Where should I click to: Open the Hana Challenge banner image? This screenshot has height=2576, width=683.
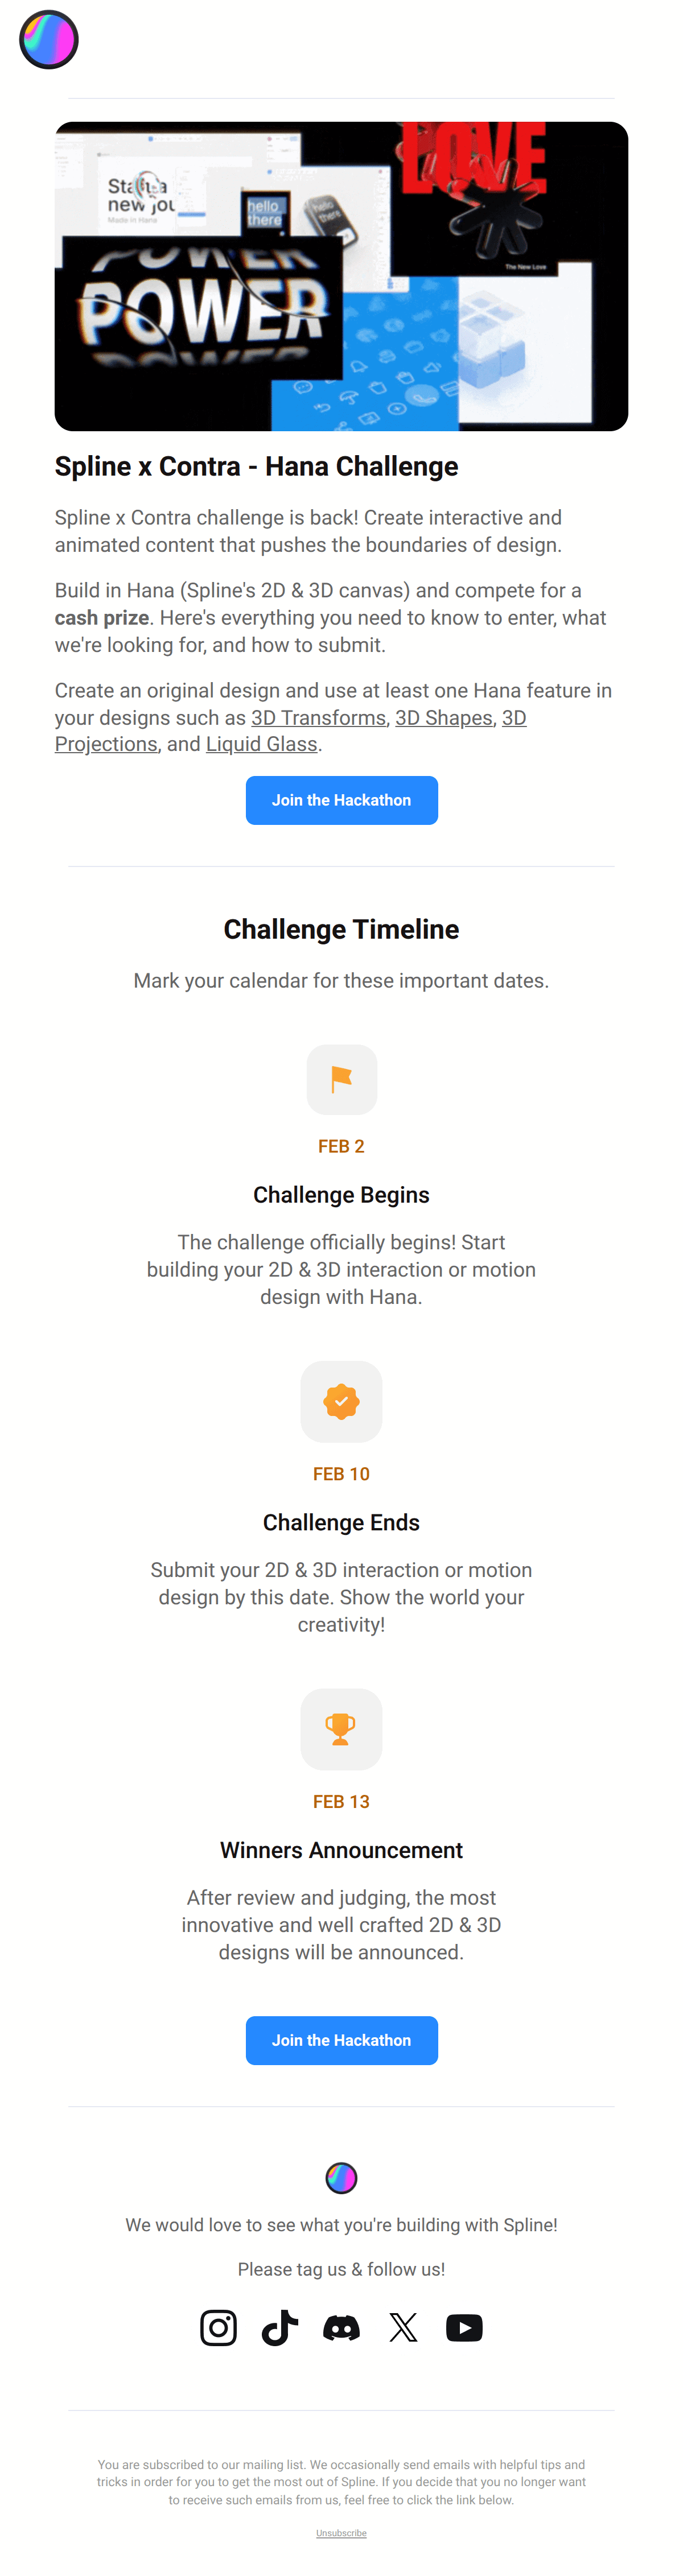click(341, 276)
